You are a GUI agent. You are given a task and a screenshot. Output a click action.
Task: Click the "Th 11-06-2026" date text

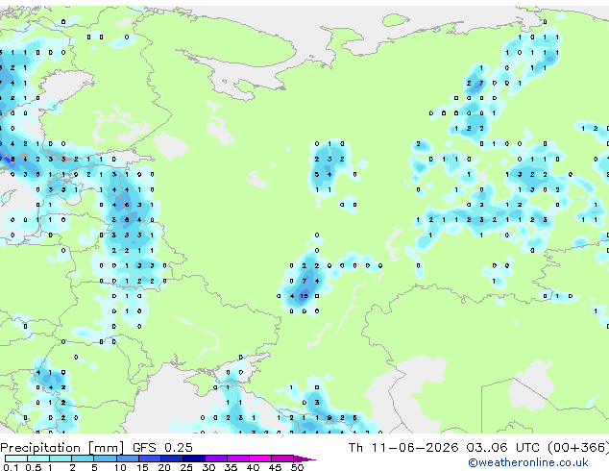coord(403,448)
